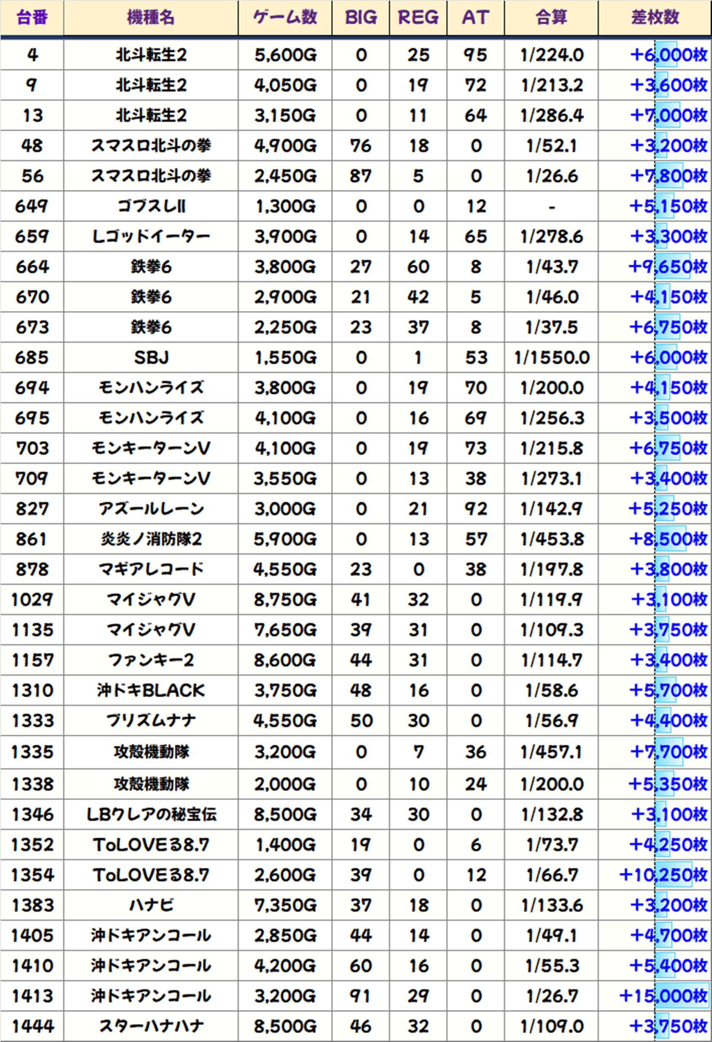Select machine number 1413 cell
This screenshot has height=1042, width=712.
coord(32,996)
